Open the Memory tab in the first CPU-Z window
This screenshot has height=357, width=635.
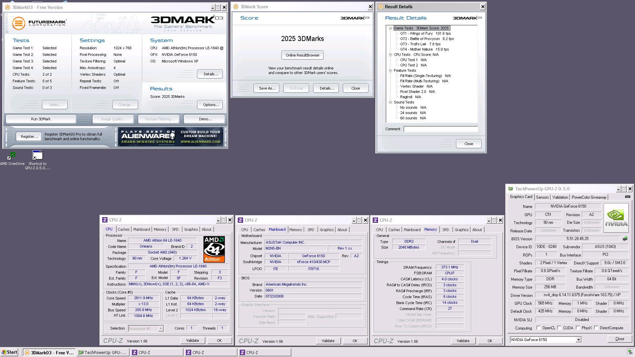pos(160,229)
